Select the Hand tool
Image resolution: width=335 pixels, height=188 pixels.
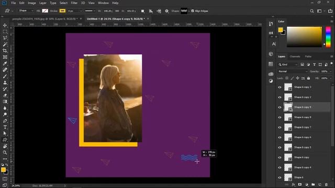pos(5,146)
